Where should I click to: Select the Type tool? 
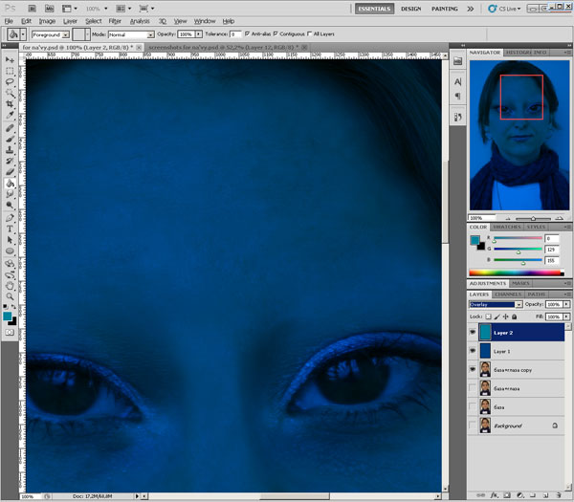(x=10, y=229)
